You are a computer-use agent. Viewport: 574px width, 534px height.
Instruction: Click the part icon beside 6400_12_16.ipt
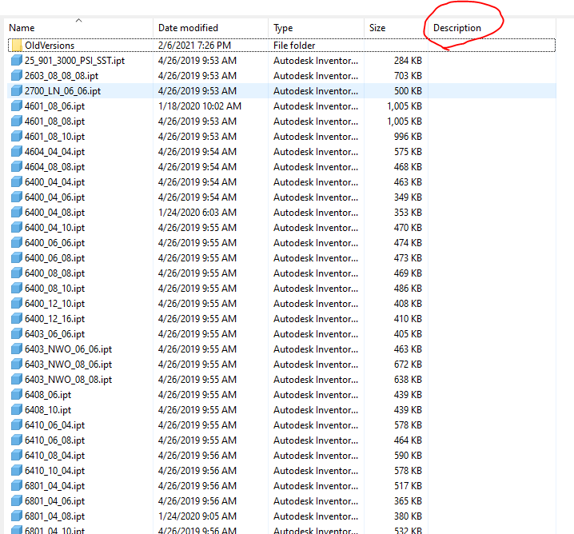[17, 319]
